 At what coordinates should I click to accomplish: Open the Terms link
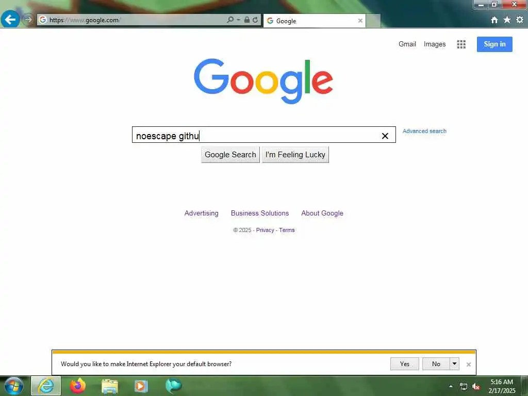[287, 230]
